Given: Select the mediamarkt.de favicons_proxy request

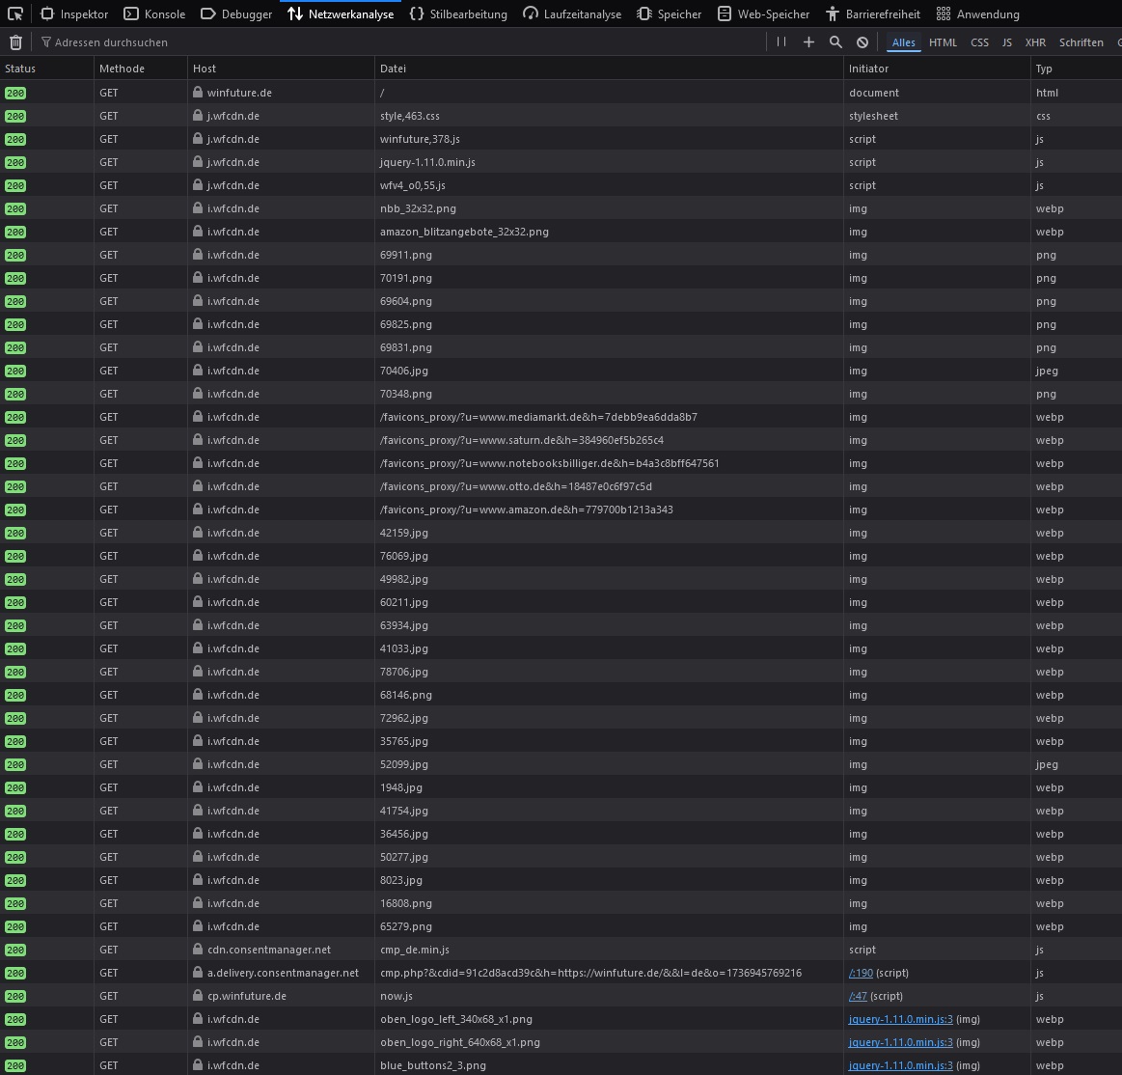Looking at the screenshot, I should (x=561, y=417).
